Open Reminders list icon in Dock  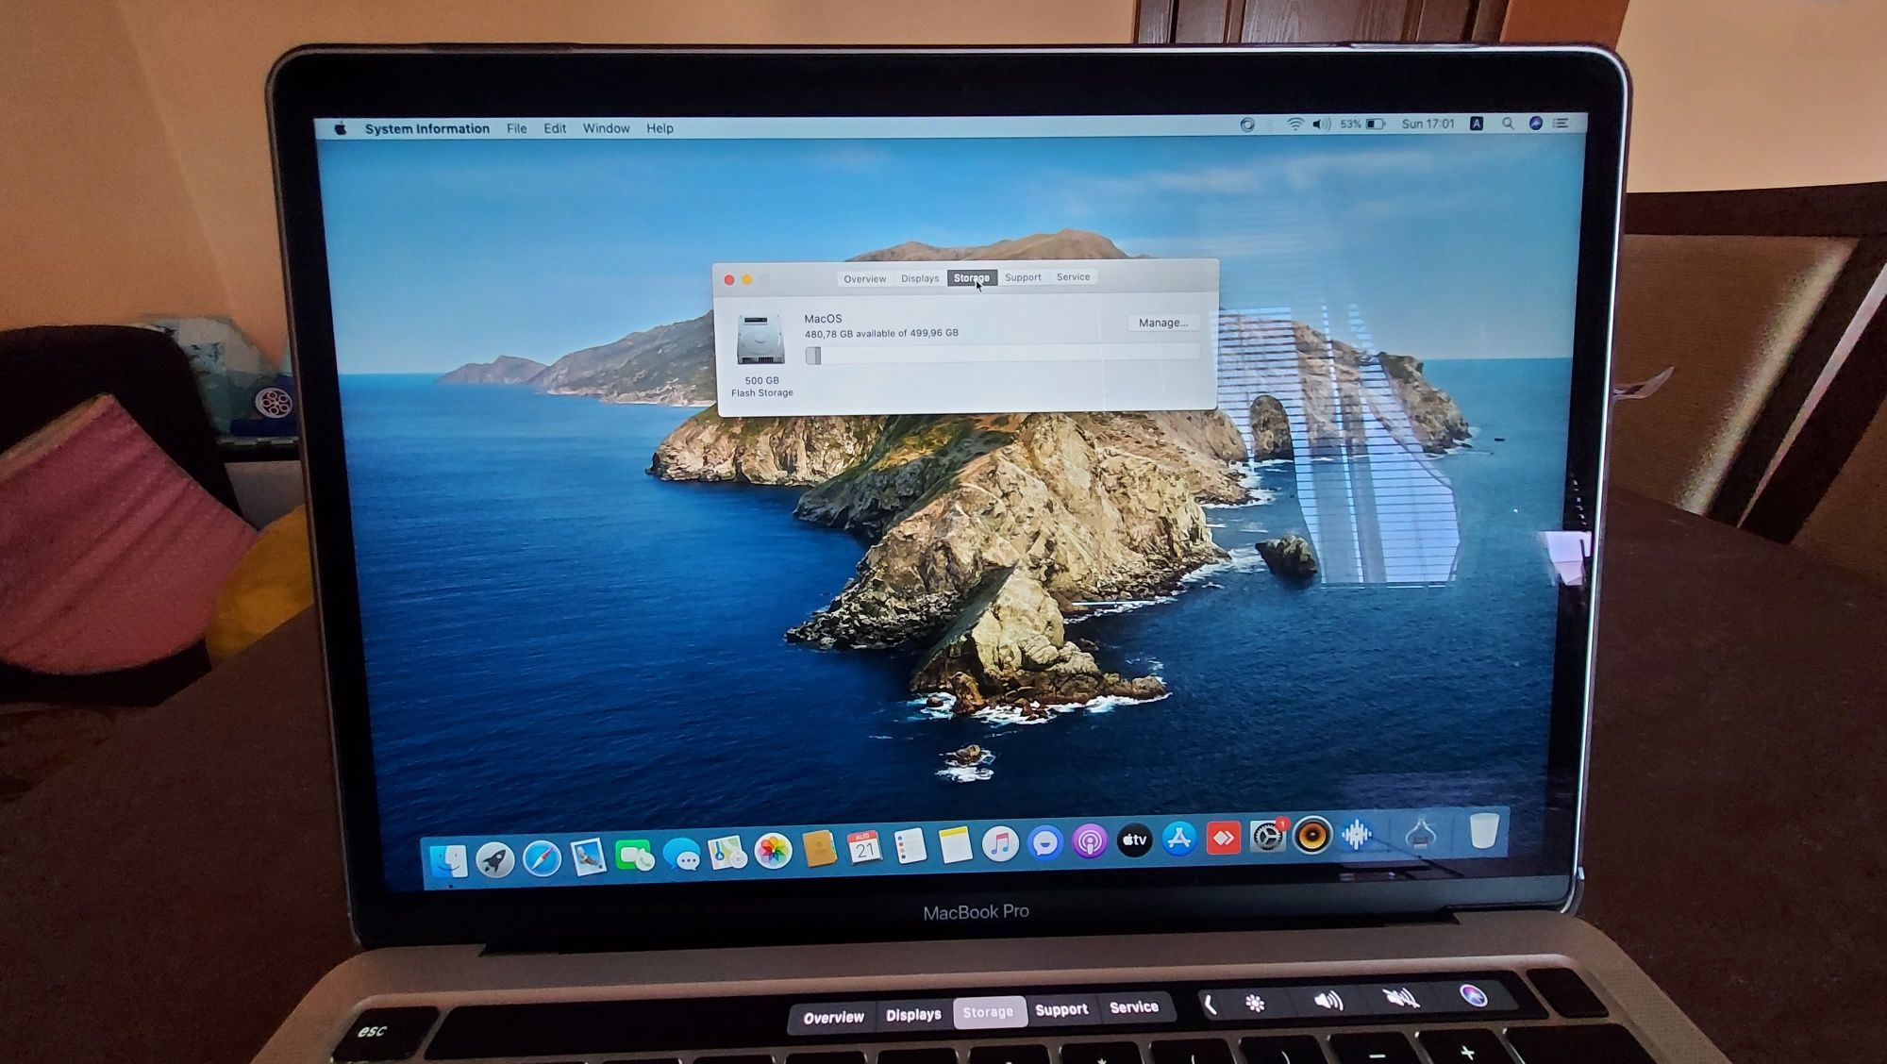(x=910, y=846)
